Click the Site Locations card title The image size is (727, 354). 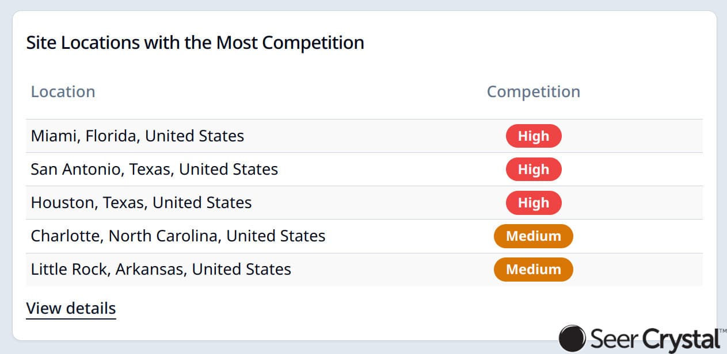pos(195,43)
